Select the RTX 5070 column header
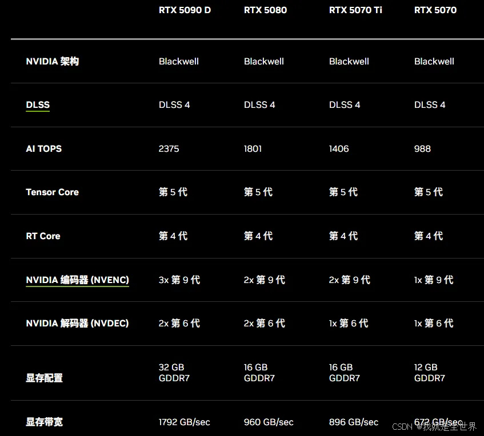484x436 pixels. (x=435, y=10)
